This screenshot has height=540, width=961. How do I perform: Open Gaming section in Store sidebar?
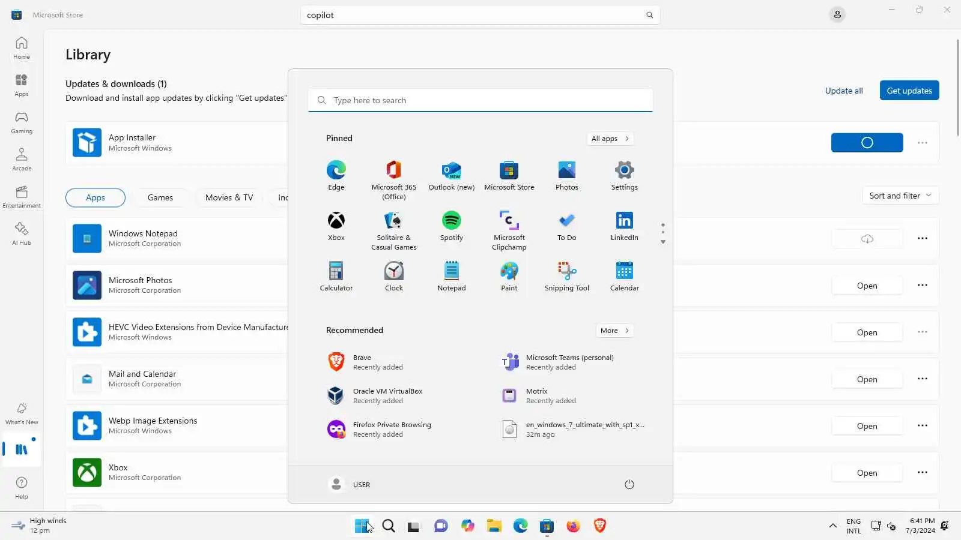[22, 122]
